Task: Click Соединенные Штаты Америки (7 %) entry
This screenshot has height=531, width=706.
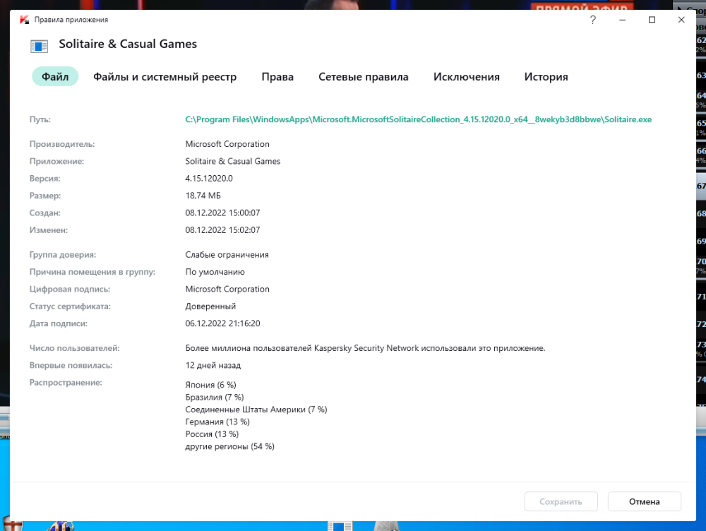Action: pyautogui.click(x=256, y=410)
